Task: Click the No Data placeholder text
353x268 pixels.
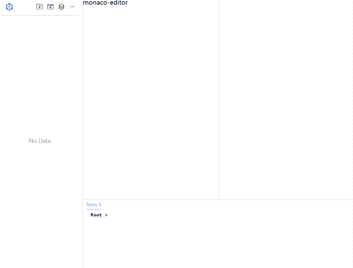Action: [x=40, y=141]
